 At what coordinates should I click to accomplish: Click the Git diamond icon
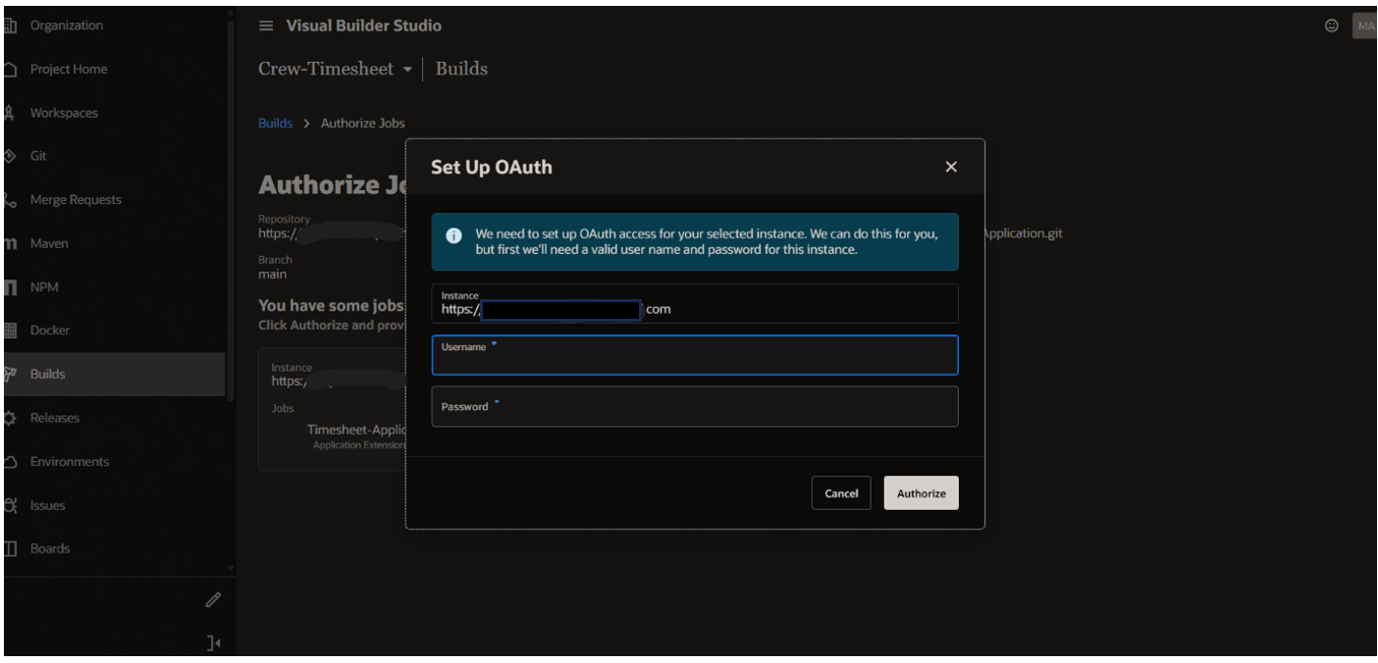10,156
